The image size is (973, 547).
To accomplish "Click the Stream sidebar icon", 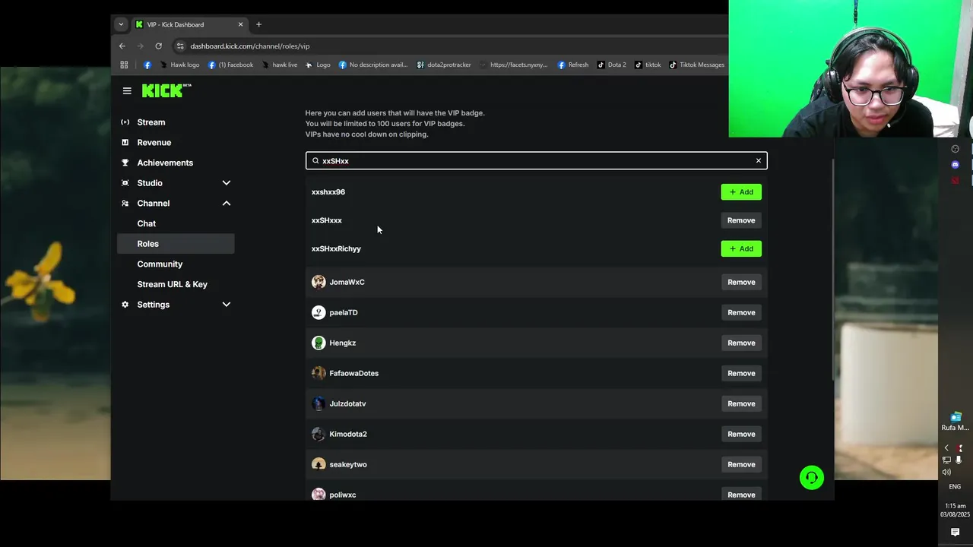I will [x=125, y=122].
